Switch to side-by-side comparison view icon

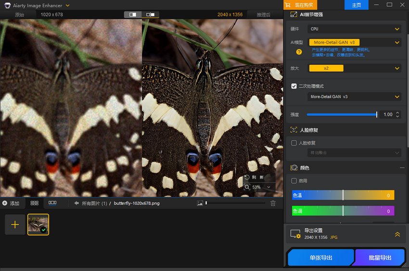(x=150, y=15)
